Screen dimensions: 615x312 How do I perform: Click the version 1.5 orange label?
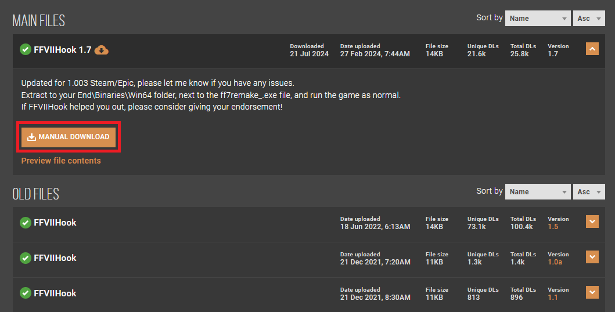coord(553,227)
